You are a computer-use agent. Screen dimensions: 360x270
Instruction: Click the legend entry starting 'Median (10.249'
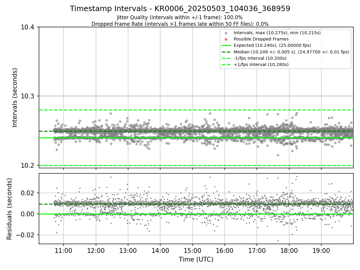291,52
